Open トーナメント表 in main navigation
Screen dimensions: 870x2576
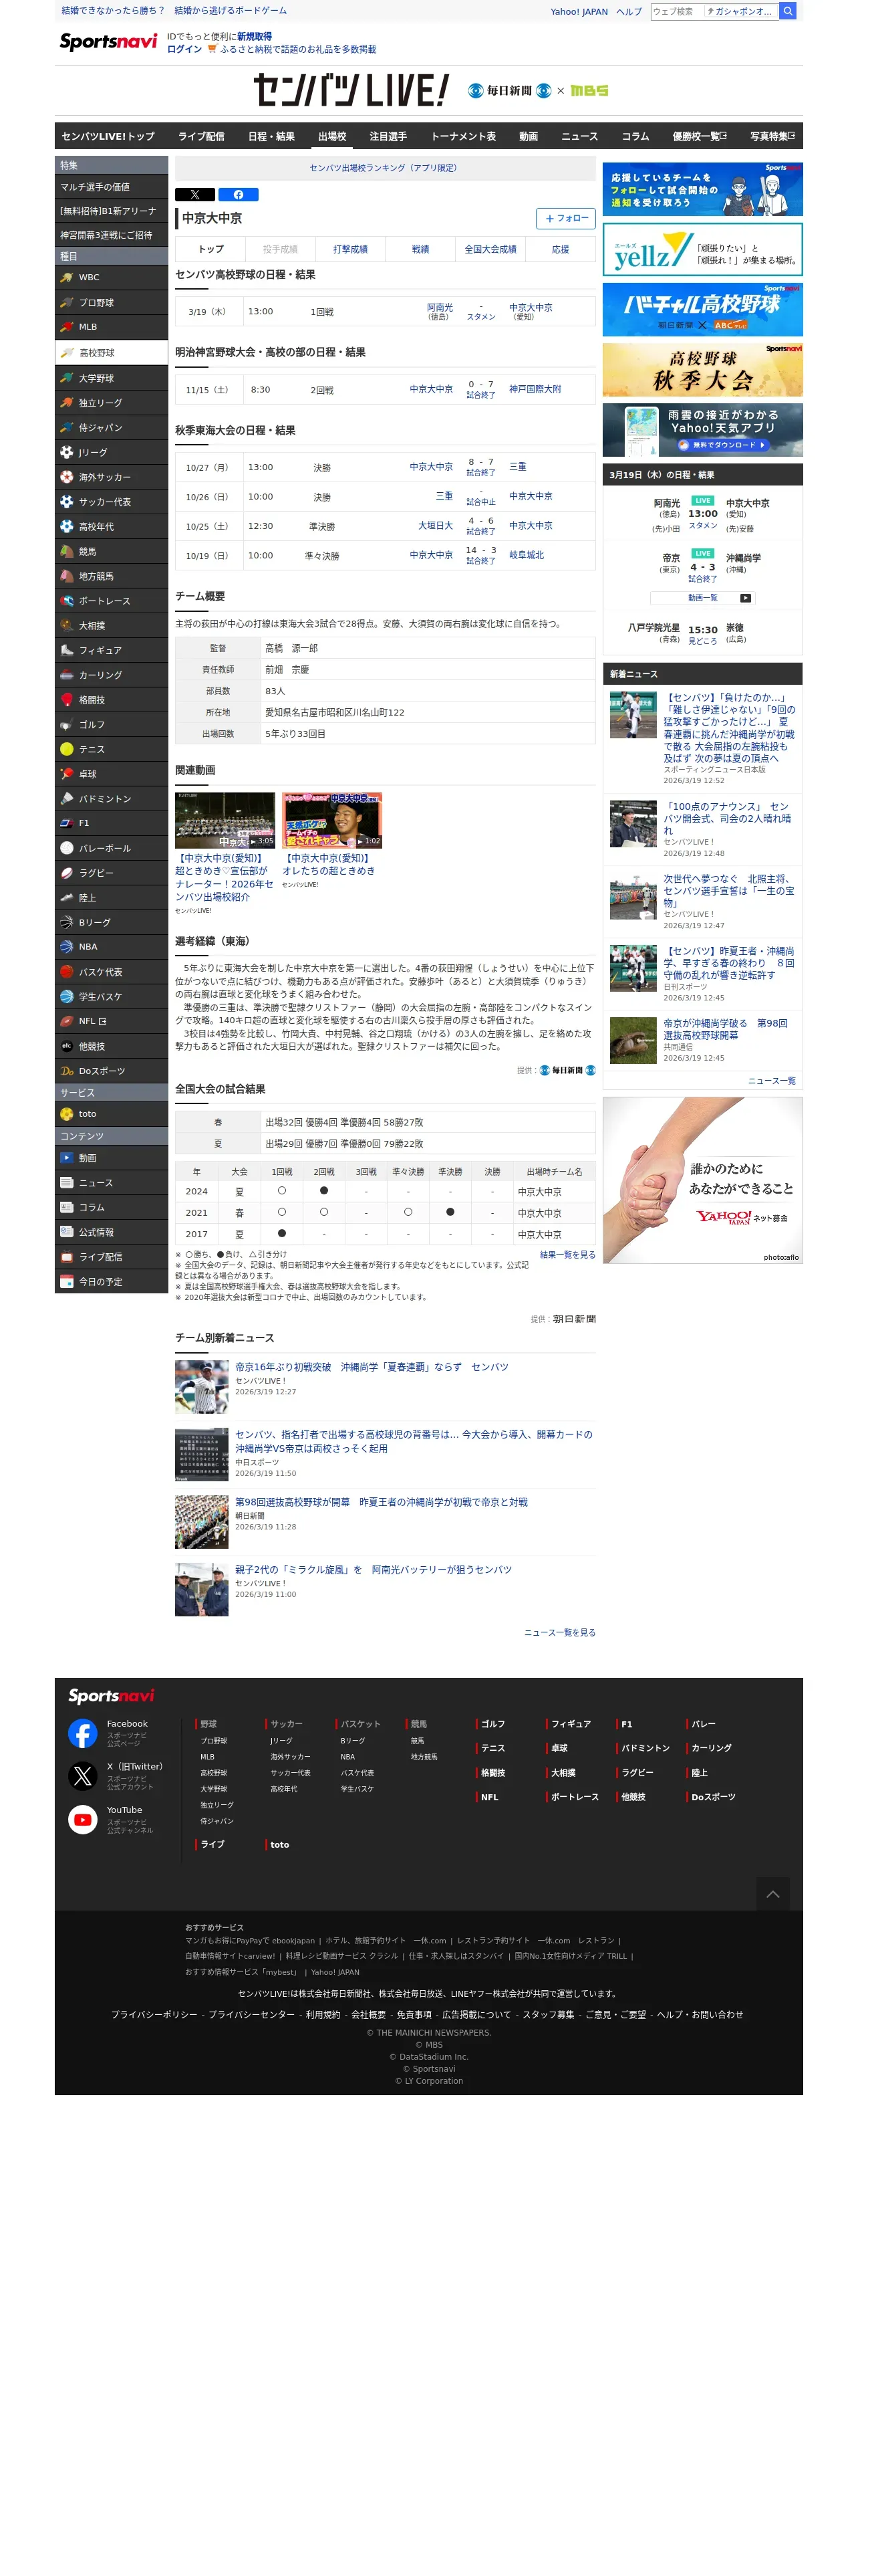point(464,136)
